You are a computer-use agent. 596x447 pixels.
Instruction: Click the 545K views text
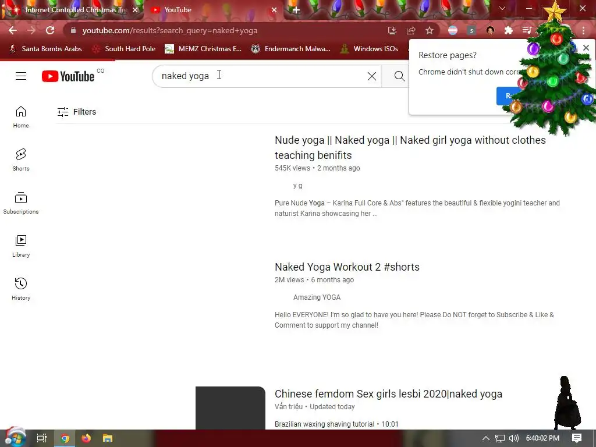coord(292,168)
